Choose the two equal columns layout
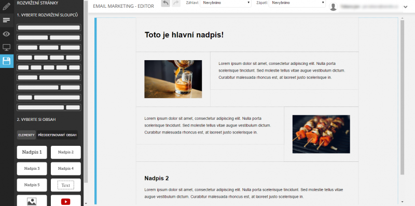The height and width of the screenshot is (206, 415). coord(49,37)
